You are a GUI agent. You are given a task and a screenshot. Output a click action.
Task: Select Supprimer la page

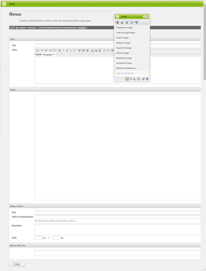point(132,48)
